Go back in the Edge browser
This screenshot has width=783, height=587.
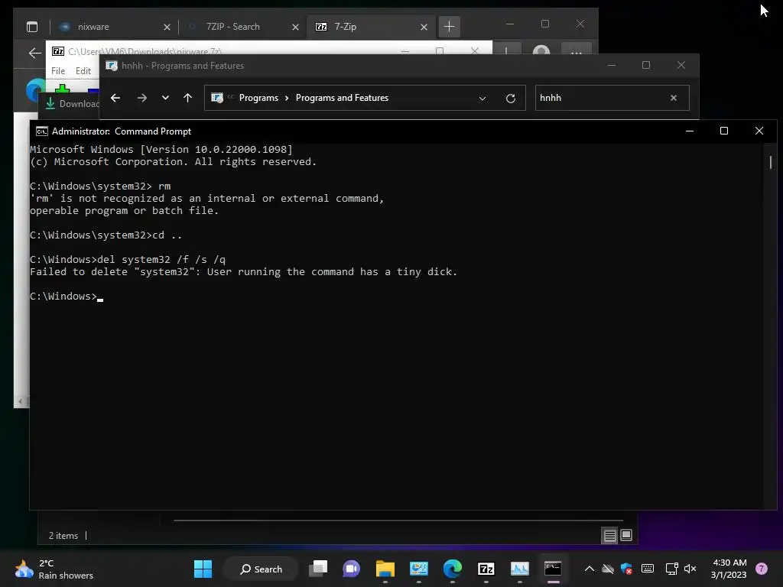tap(34, 53)
